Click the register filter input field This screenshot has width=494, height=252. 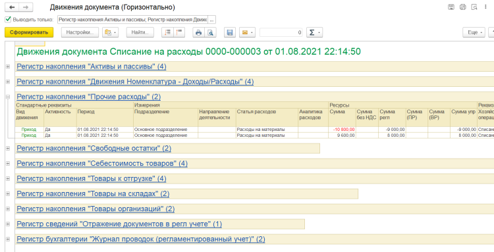tap(132, 20)
